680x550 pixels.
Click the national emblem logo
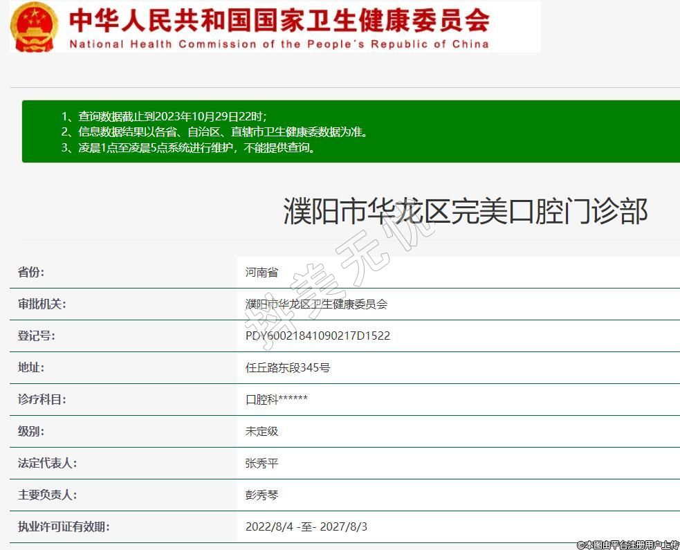[x=35, y=26]
